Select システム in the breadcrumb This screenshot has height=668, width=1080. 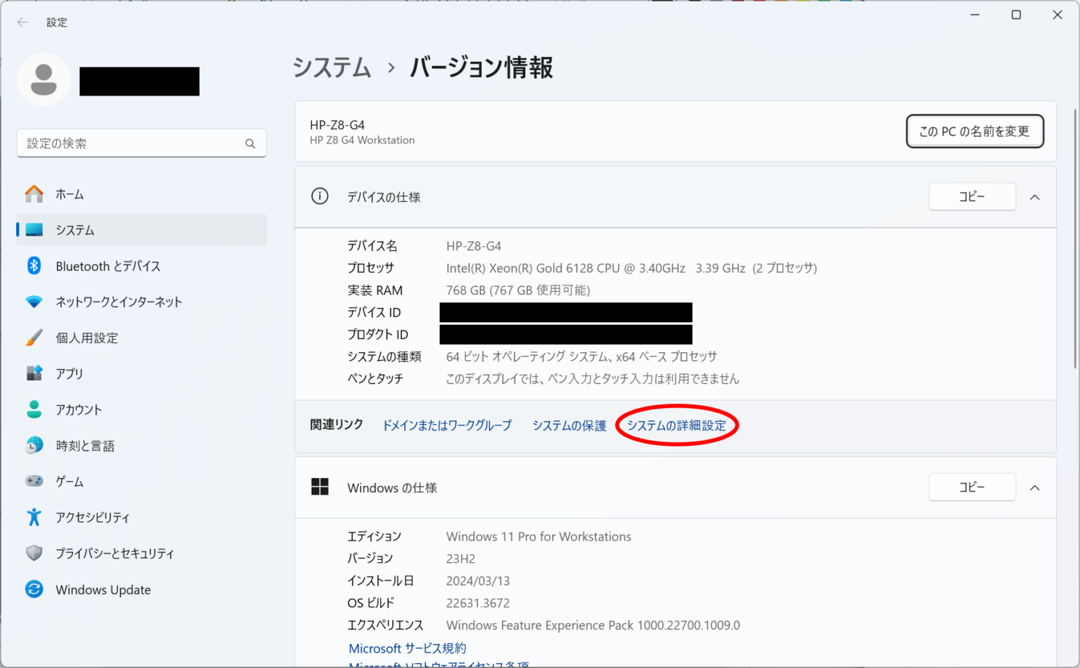pos(331,67)
